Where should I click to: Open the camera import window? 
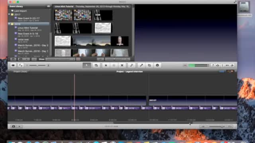13,65
